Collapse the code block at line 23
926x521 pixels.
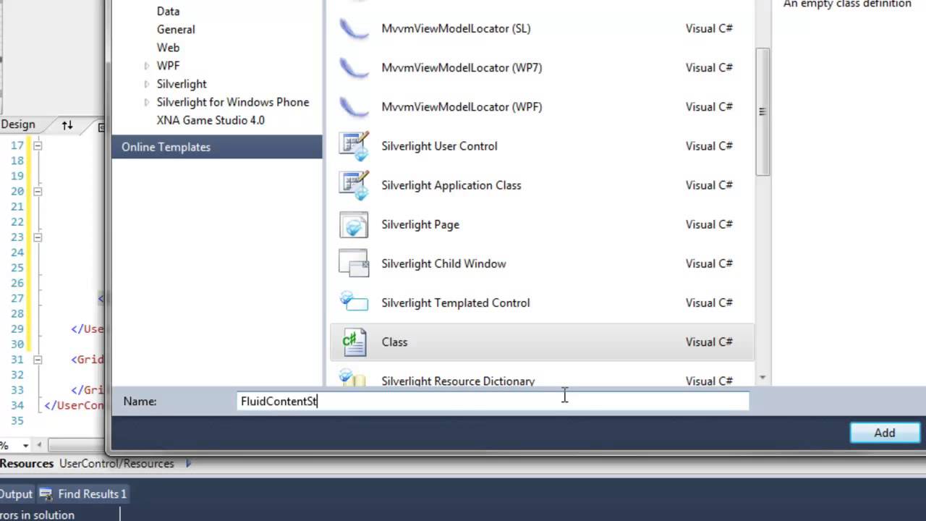38,237
